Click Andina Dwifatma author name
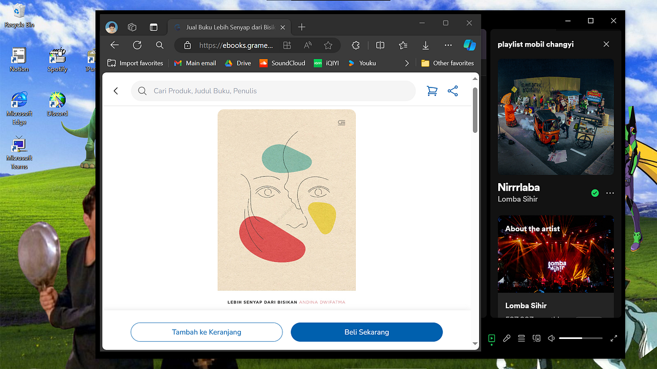Image resolution: width=657 pixels, height=369 pixels. 322,302
